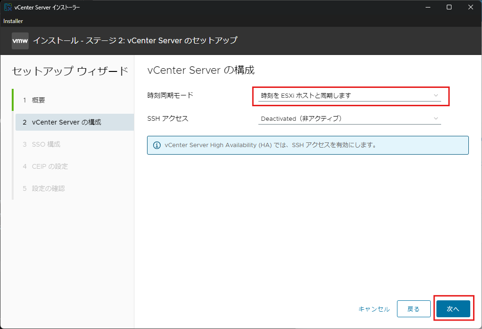The width and height of the screenshot is (482, 329).
Task: Minimize the installer window
Action: [x=428, y=7]
